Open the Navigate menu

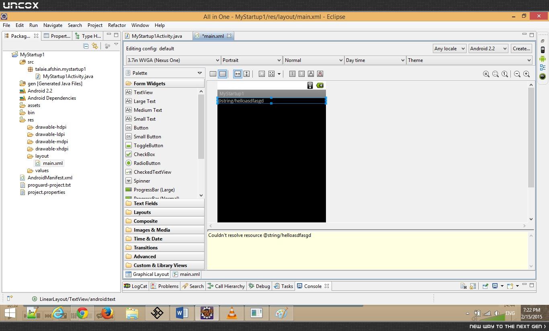53,25
